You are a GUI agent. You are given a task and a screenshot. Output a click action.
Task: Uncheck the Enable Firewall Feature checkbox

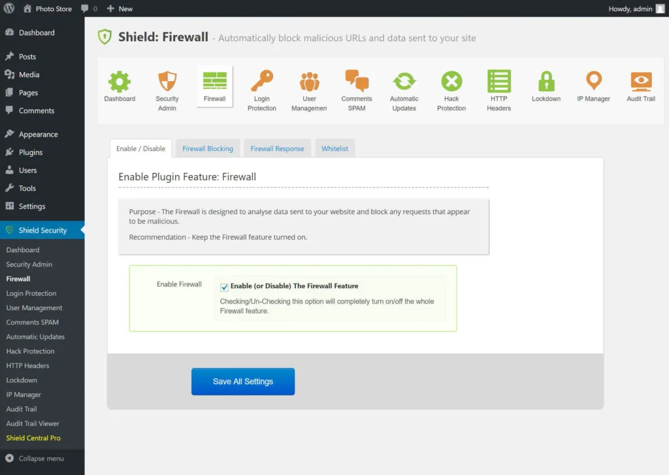[x=223, y=286]
